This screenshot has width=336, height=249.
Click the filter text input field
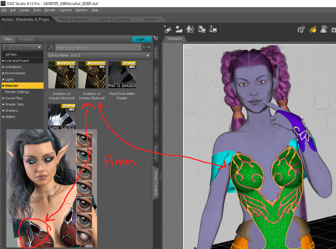coord(98,47)
